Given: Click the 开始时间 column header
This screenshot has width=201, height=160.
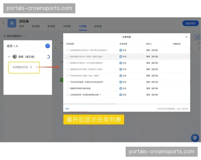Looking at the screenshot, I should click(x=177, y=44).
